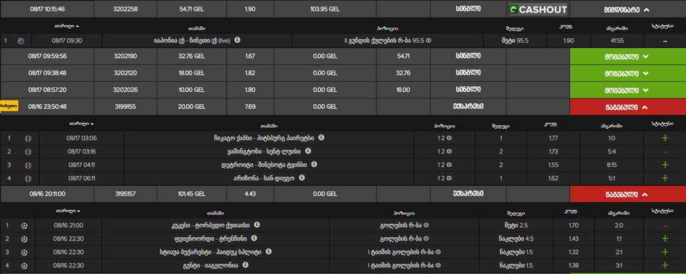Viewport: 686px width, 274px height.
Task: Click baseball icon in the ვაშინგტონი row
Action: (28, 152)
